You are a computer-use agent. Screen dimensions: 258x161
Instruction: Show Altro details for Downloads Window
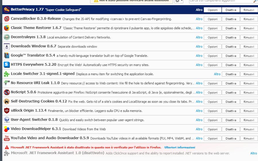pyautogui.click(x=199, y=46)
